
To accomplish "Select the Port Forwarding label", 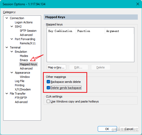I will point(25,39).
